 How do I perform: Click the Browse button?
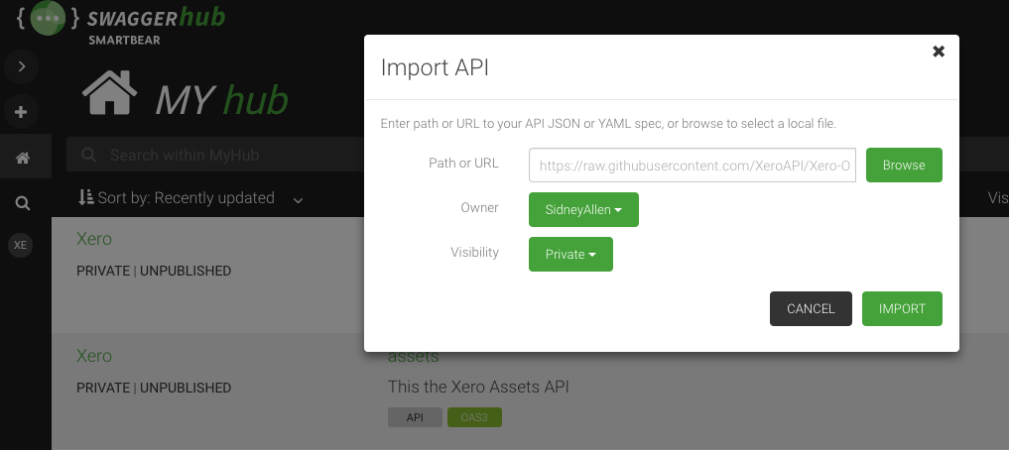pos(904,166)
